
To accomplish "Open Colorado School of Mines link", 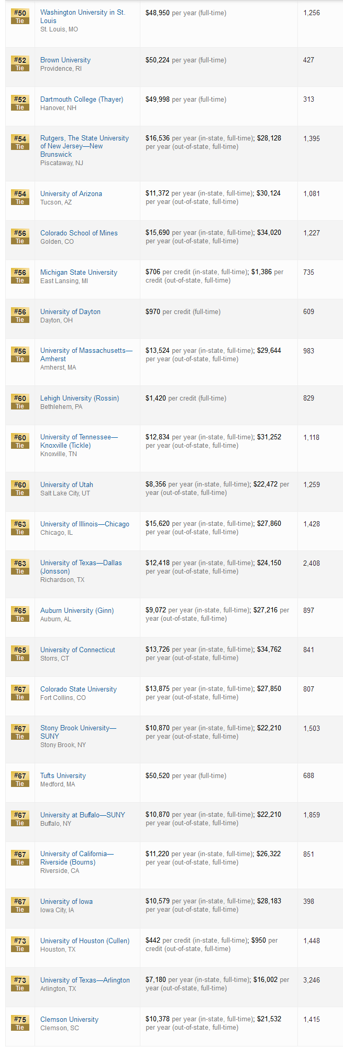I will pos(79,233).
